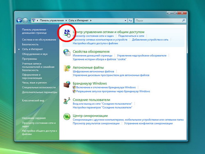The width and height of the screenshot is (205, 154).
Task: Open Дополнительные параметры
Action: click(x=39, y=92)
